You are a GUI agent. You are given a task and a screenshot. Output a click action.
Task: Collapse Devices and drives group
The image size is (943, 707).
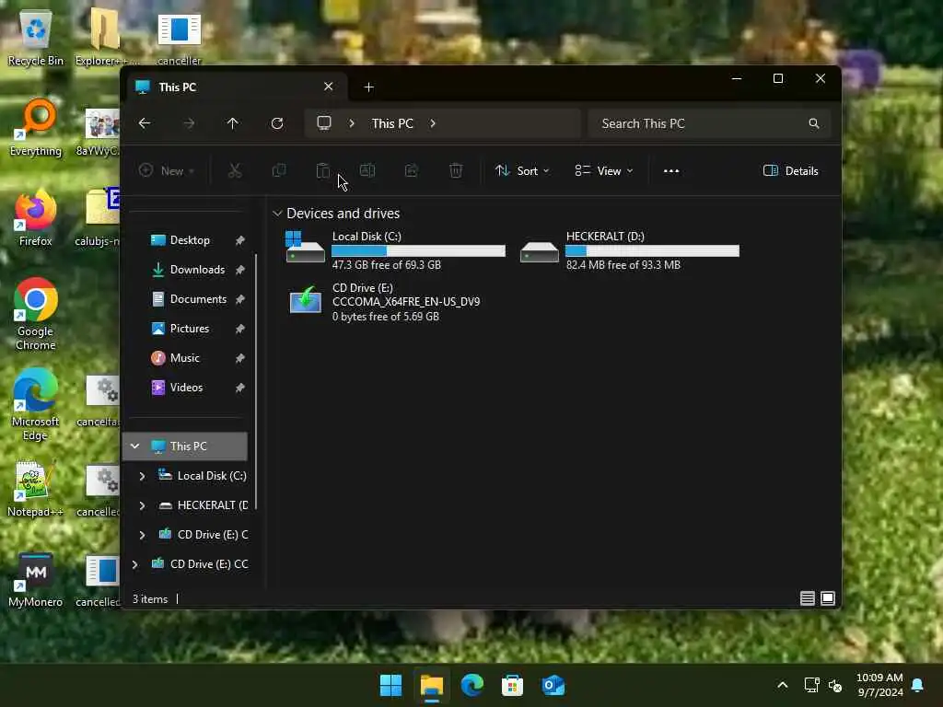coord(277,214)
